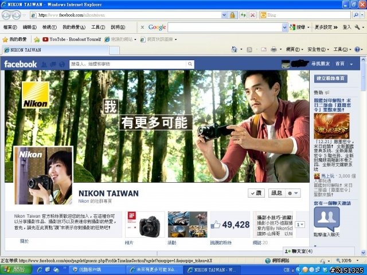The width and height of the screenshot is (367, 275).
Task: Open the 編輯(E) menu
Action: click(x=29, y=27)
